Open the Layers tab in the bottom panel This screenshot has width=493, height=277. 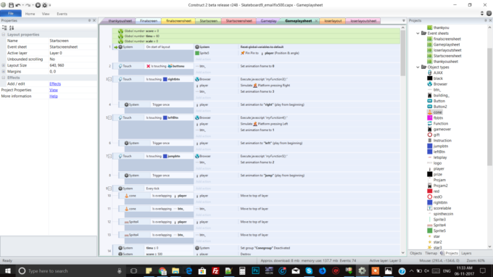(x=466, y=253)
